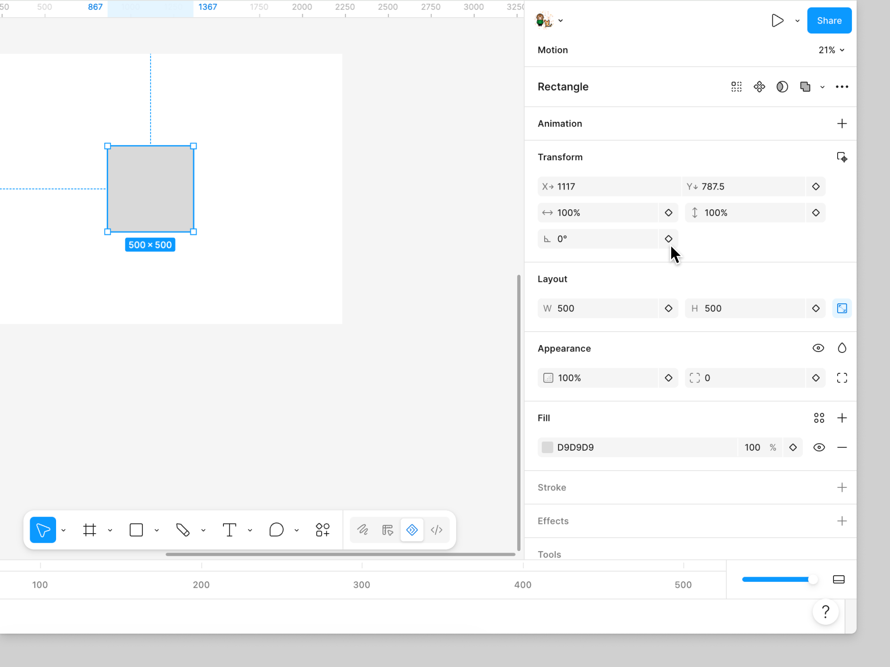Image resolution: width=890 pixels, height=667 pixels.
Task: Open frame tool dropdown arrow
Action: 110,530
